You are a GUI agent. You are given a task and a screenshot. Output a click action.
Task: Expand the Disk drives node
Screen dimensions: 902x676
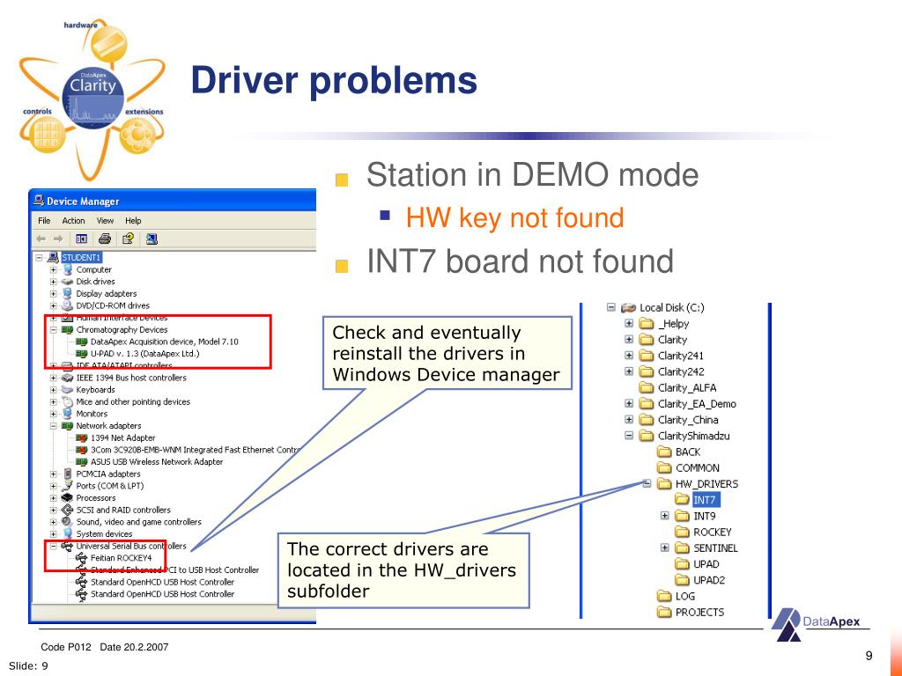54,282
